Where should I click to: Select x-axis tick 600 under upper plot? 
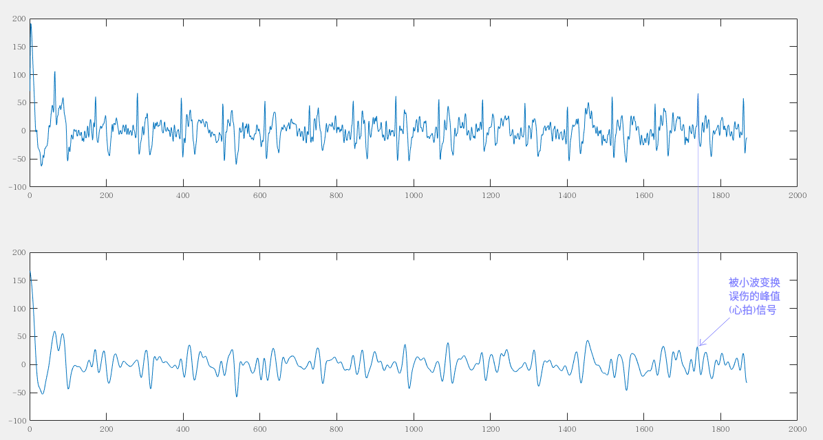click(260, 195)
